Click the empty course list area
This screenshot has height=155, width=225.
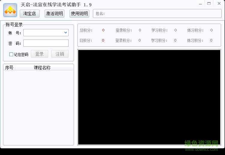pos(38,108)
